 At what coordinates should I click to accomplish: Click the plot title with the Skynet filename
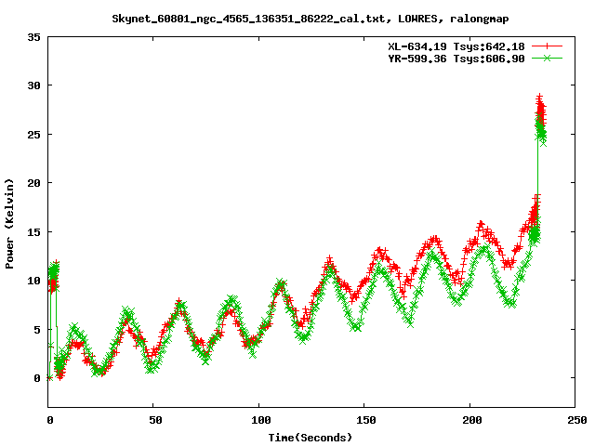pyautogui.click(x=310, y=19)
